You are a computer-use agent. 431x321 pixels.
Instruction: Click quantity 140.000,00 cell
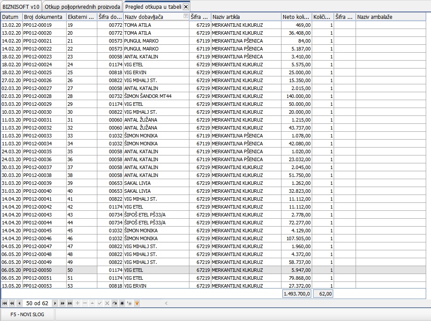pos(296,96)
